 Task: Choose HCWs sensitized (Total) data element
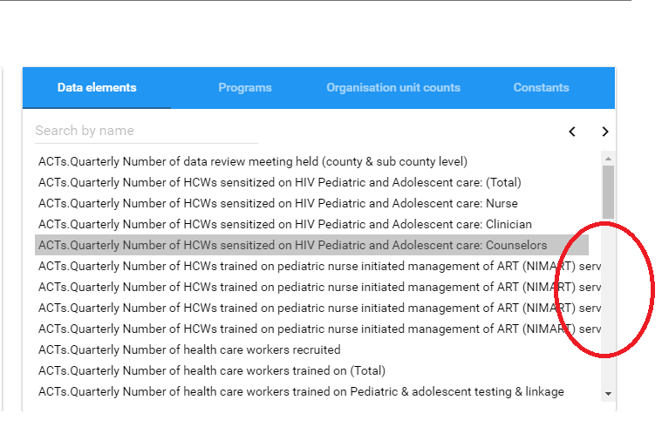point(279,182)
